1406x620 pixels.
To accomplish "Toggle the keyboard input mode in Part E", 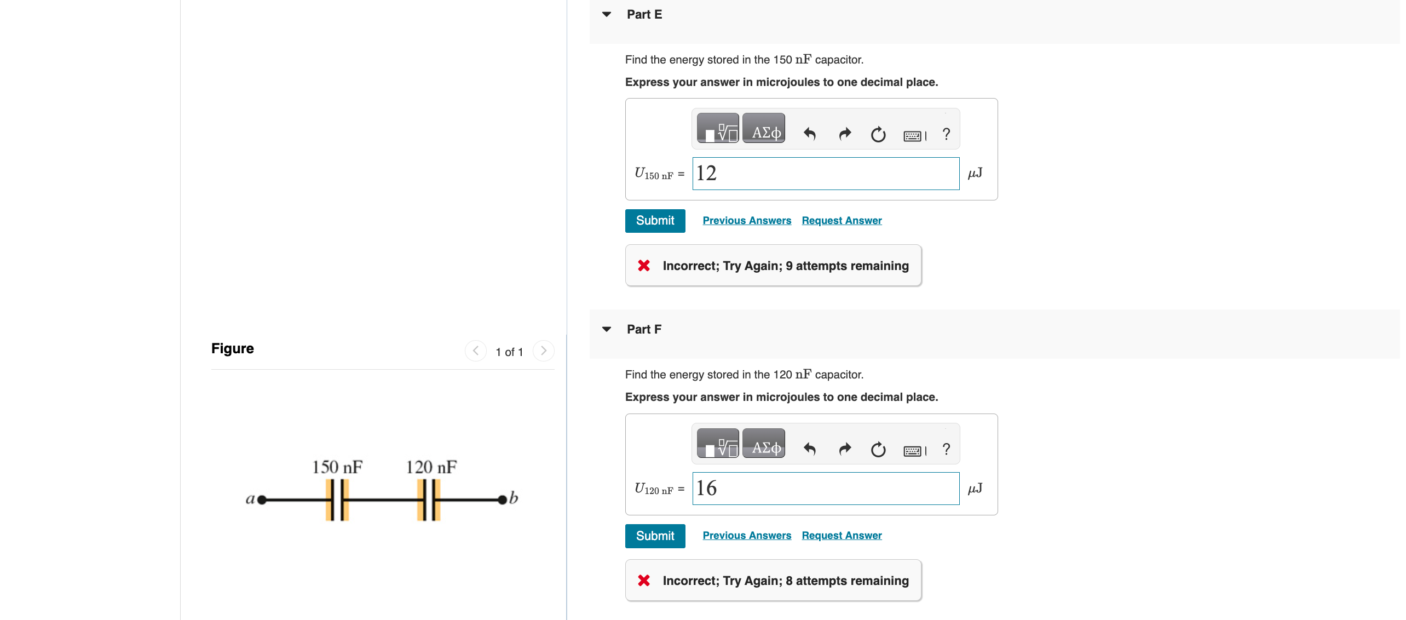I will (915, 135).
